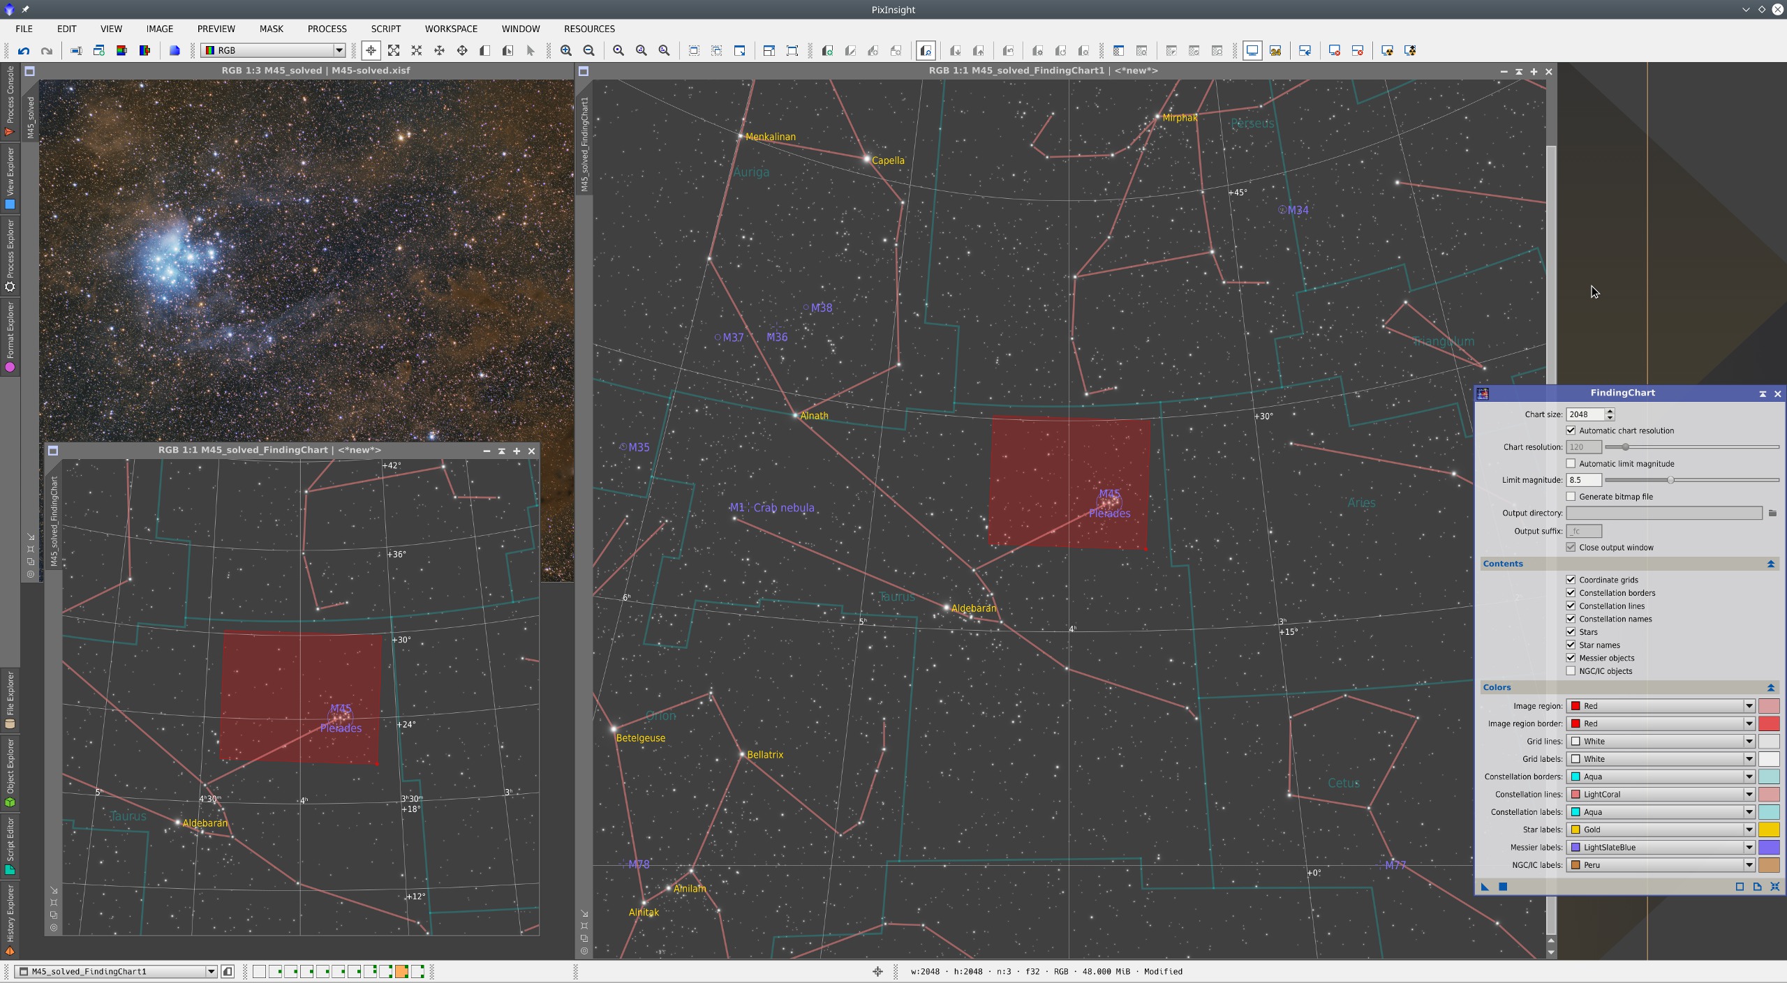
Task: Open the FILE menu
Action: pos(24,29)
